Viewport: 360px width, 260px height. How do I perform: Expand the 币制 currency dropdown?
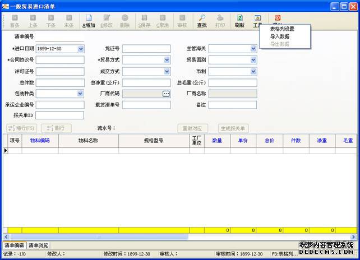[x=253, y=71]
